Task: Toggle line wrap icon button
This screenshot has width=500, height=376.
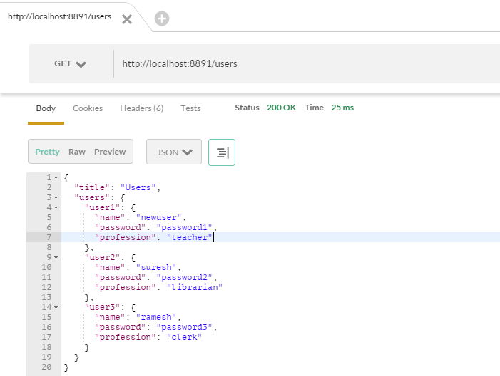Action: coord(222,152)
